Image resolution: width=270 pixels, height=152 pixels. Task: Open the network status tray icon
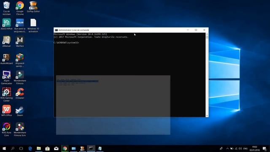click(236, 148)
